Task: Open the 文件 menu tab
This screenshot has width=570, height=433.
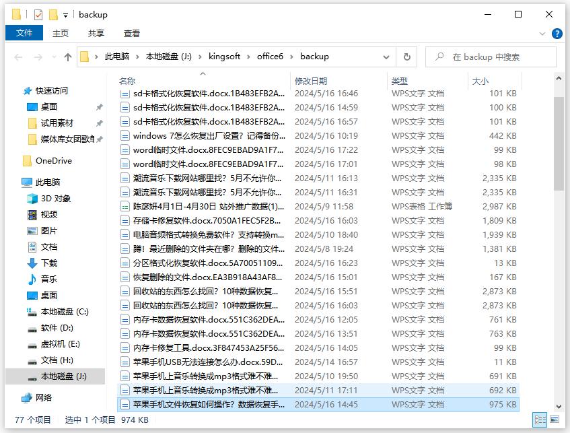Action: coord(24,33)
